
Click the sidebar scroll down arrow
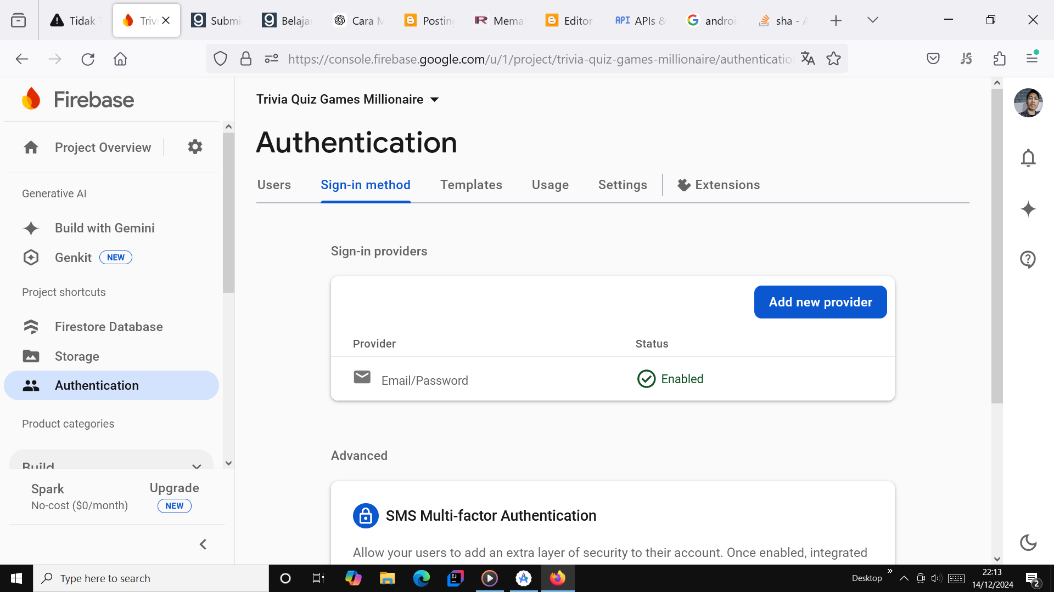tap(228, 463)
